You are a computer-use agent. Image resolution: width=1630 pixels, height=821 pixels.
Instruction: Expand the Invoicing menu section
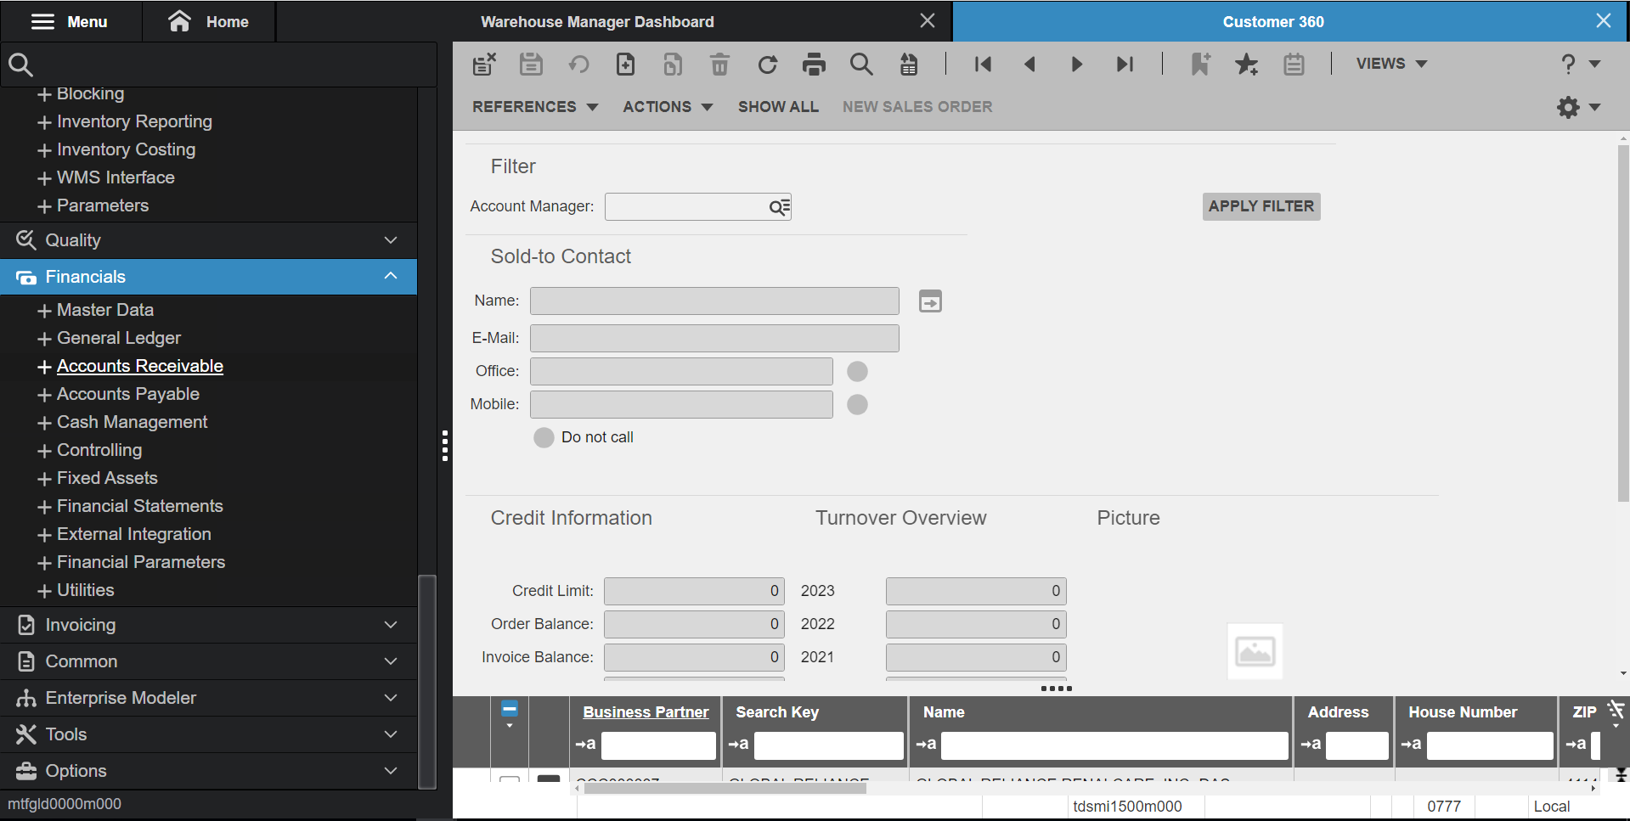pyautogui.click(x=208, y=625)
